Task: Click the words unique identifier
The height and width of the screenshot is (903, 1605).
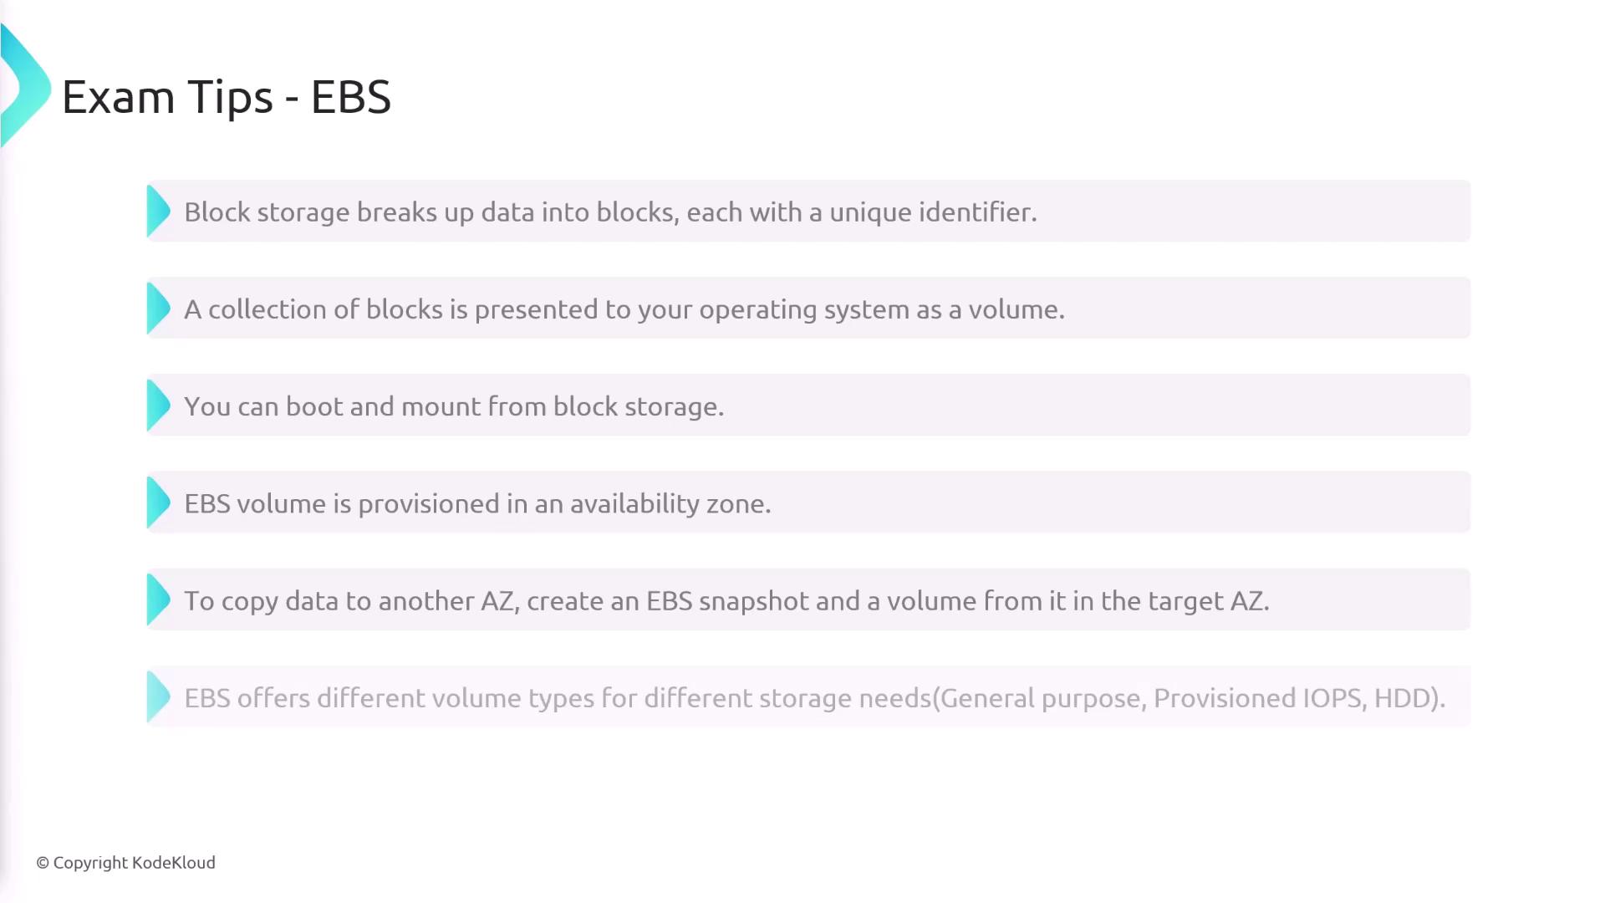Action: coord(932,212)
